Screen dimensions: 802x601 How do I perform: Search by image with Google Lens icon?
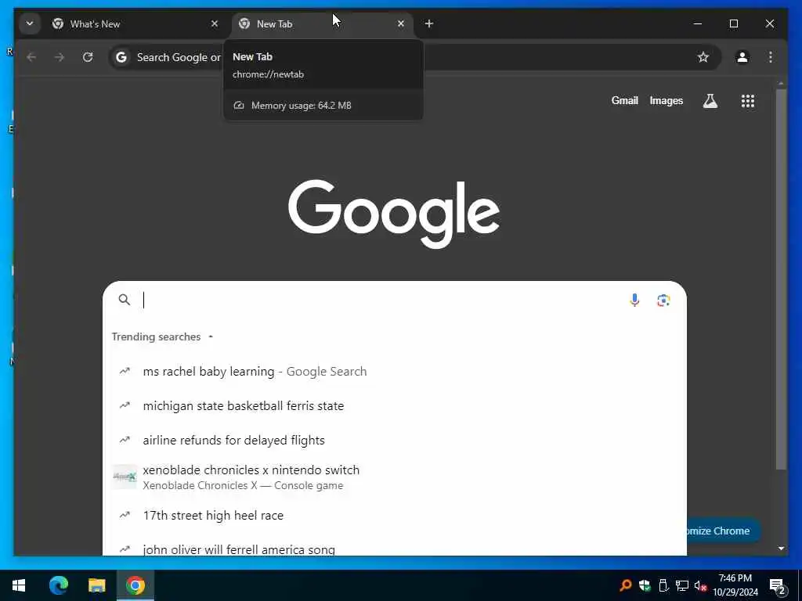pos(663,300)
